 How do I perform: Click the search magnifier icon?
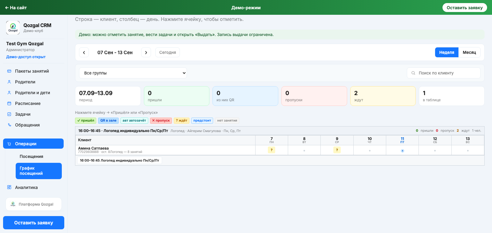point(413,73)
